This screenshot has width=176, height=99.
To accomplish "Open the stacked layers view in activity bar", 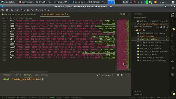I will [173, 74].
